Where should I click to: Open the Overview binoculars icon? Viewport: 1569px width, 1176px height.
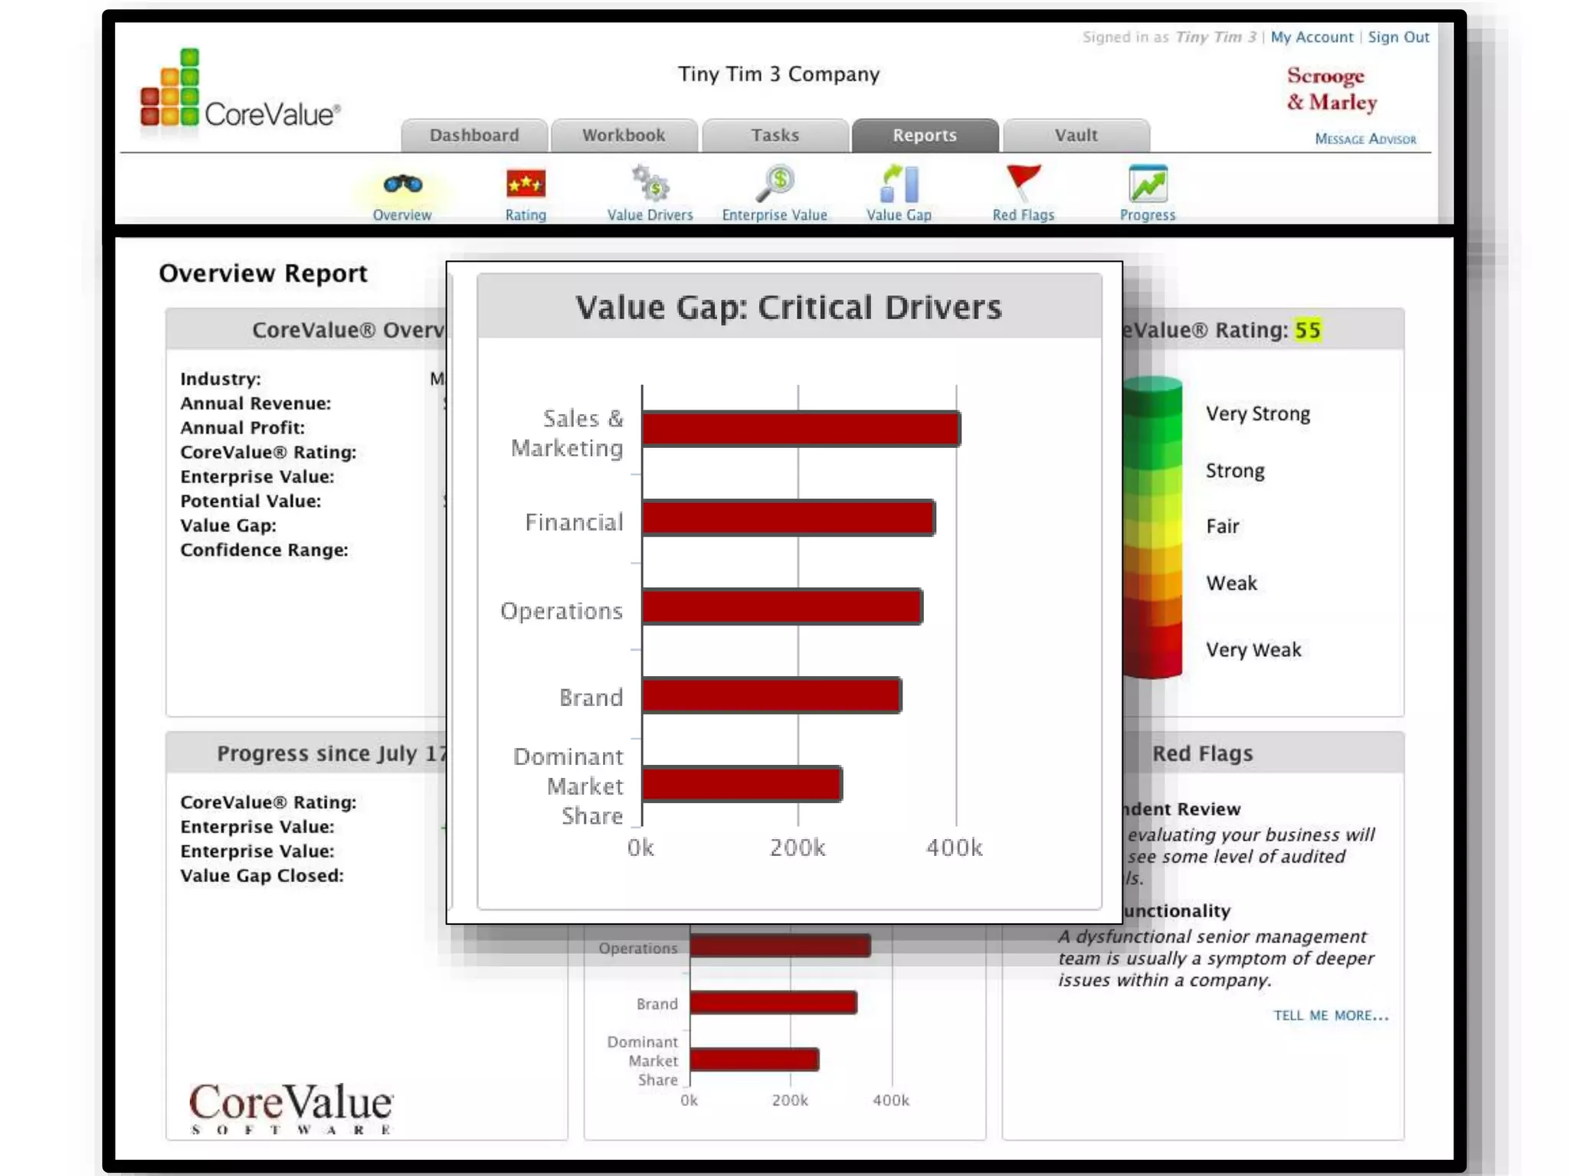click(x=402, y=185)
